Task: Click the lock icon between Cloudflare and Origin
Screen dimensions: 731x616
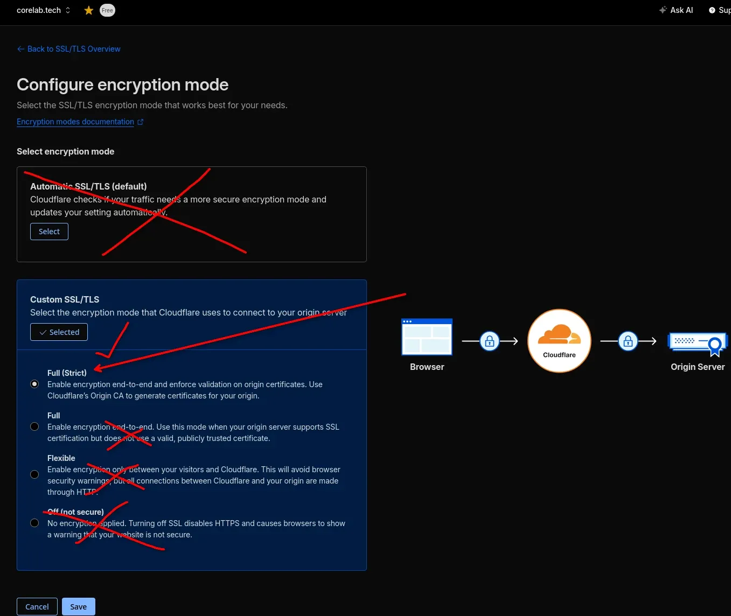Action: 628,341
